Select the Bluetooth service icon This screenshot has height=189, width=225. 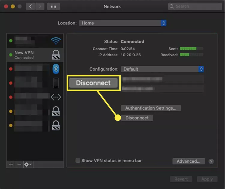[x=56, y=69]
